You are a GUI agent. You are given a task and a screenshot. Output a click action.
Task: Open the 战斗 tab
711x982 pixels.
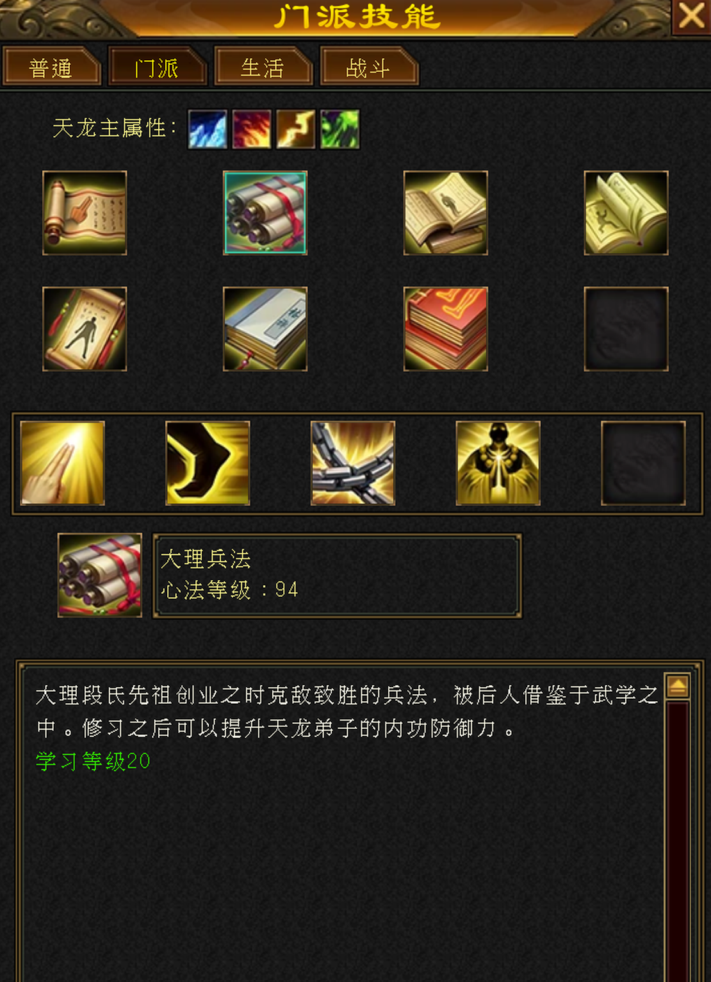pyautogui.click(x=368, y=67)
